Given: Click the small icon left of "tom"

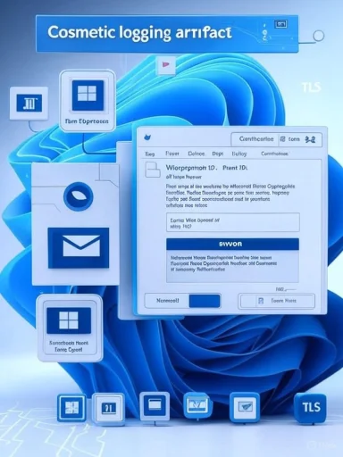Looking at the screenshot, I should [282, 139].
